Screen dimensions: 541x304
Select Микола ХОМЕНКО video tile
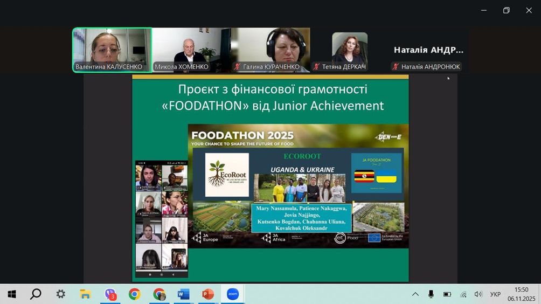191,50
